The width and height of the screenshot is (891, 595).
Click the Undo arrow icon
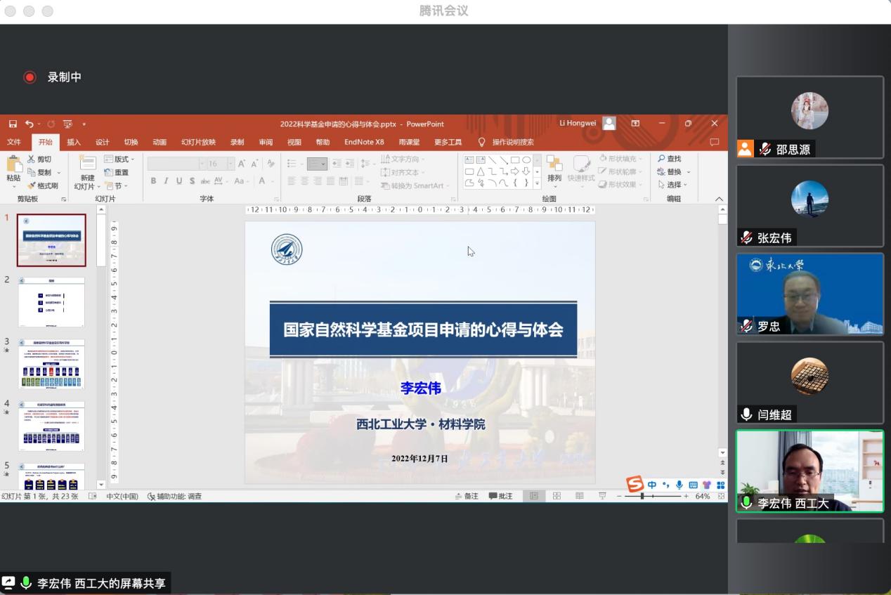point(29,124)
